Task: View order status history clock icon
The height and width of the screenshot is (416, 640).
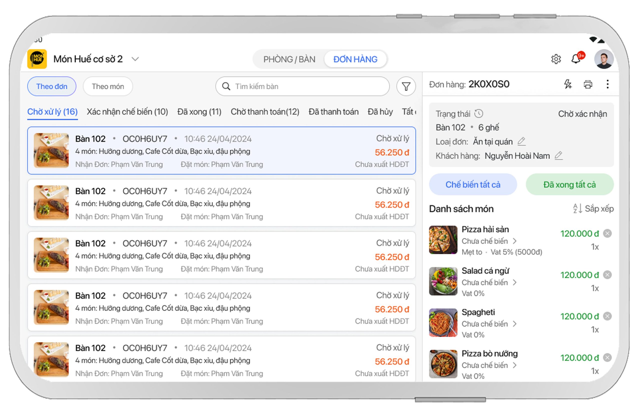Action: 478,114
